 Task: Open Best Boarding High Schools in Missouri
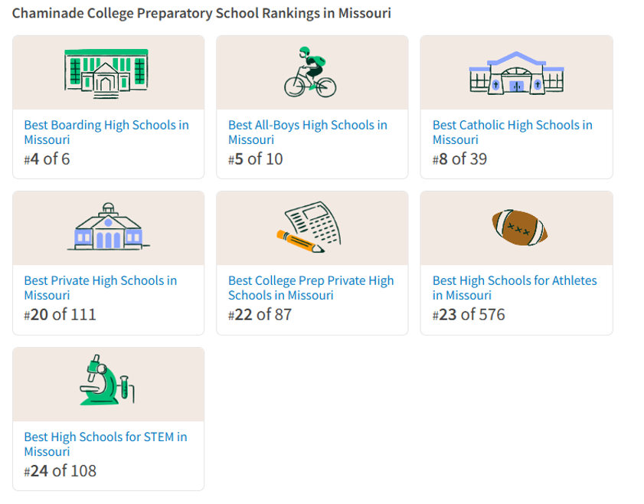106,133
